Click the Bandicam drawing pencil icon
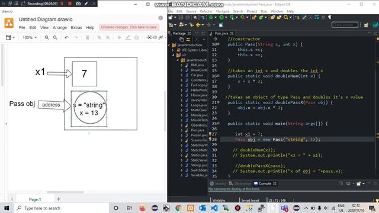The image size is (379, 213). (86, 4)
